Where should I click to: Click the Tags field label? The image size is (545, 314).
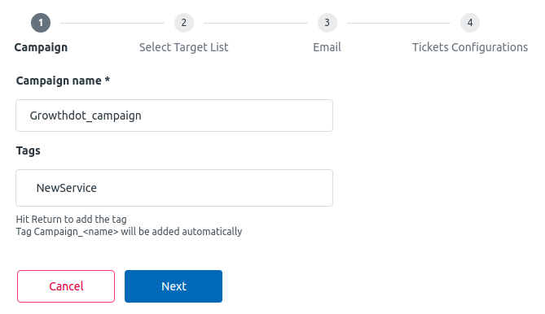(x=29, y=151)
